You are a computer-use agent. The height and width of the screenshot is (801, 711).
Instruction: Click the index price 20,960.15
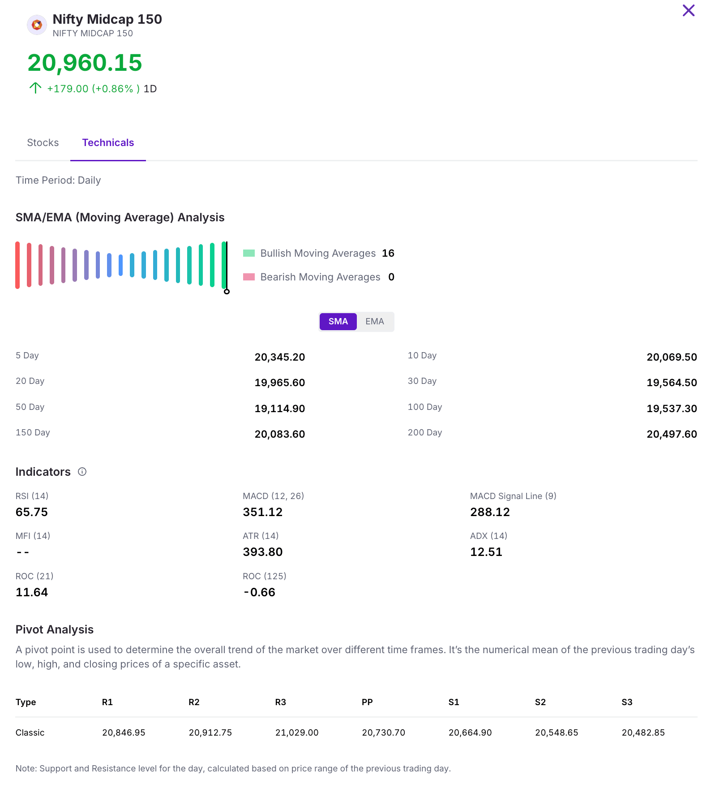click(x=85, y=63)
